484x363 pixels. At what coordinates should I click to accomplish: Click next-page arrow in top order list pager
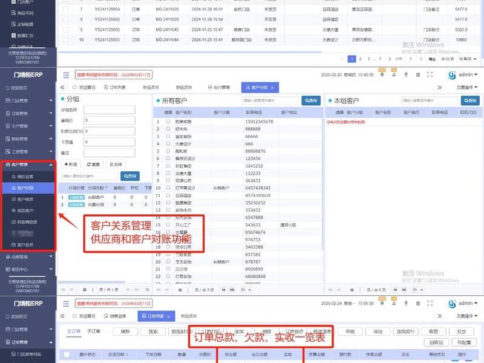(x=390, y=59)
